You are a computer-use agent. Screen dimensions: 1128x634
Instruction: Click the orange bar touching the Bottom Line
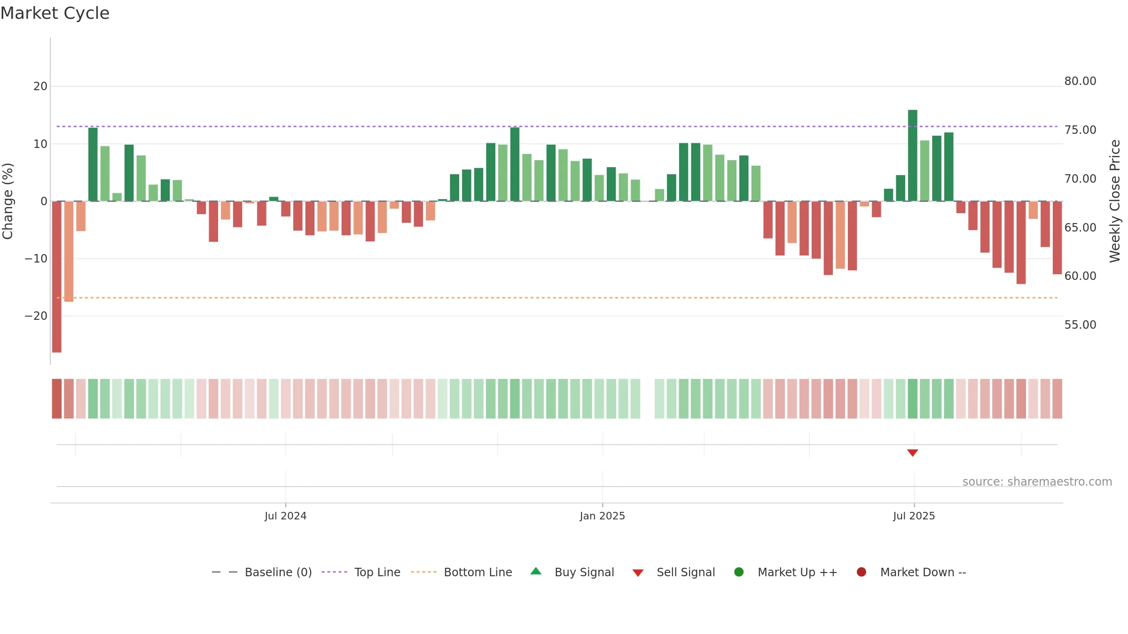69,251
